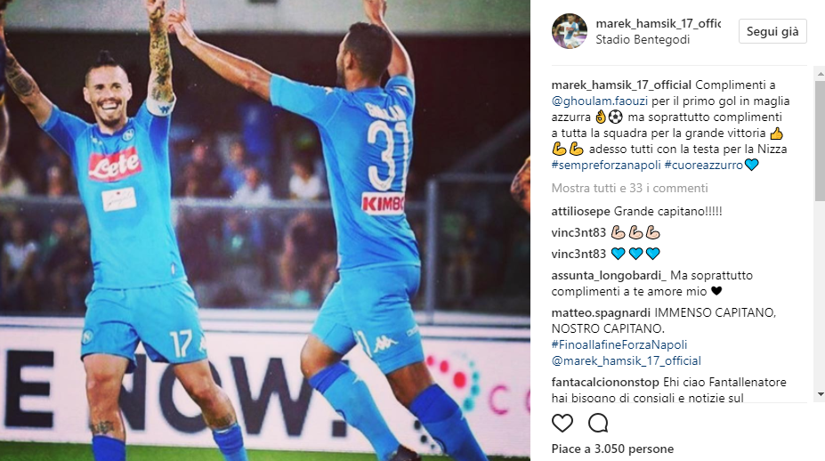The image size is (825, 461).
Task: Open marek_hamsik_17_official profile avatar
Action: [570, 31]
